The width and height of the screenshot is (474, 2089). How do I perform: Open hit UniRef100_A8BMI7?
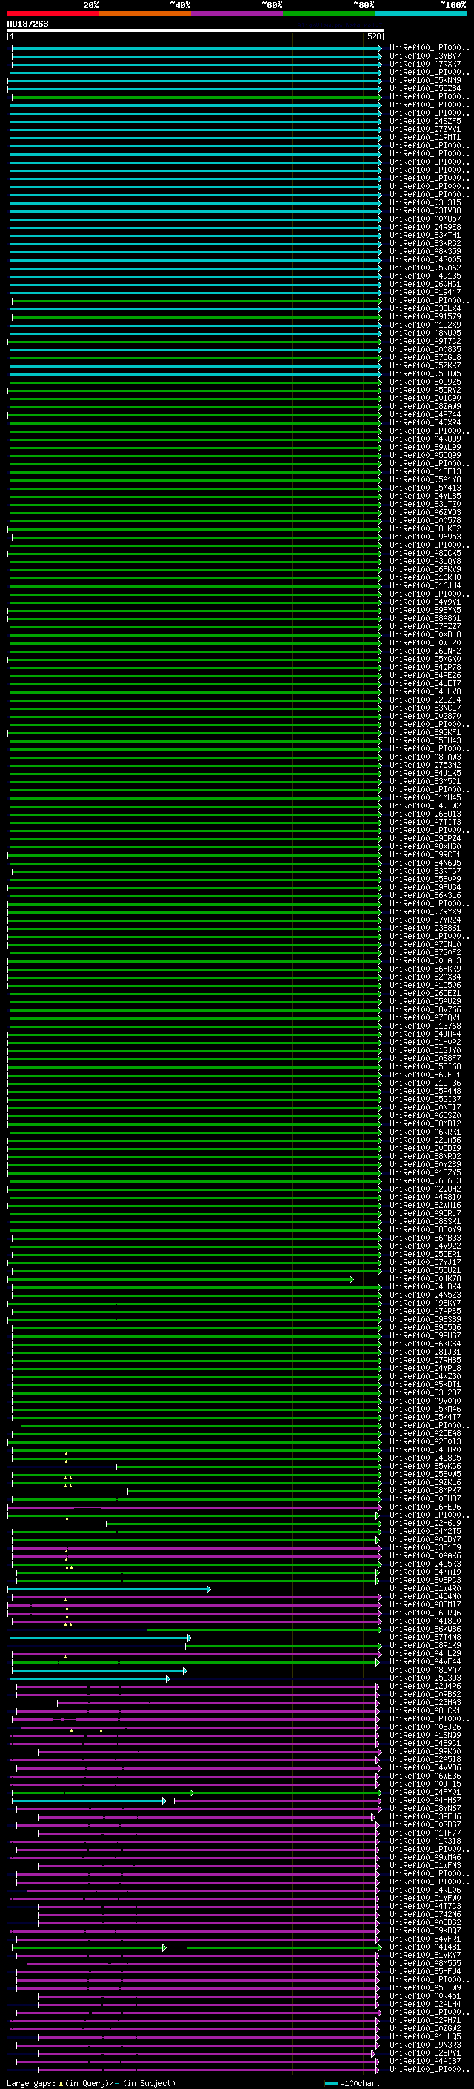(x=425, y=1605)
